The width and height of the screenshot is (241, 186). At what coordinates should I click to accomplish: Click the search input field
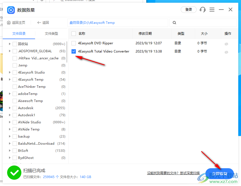coord(206,23)
